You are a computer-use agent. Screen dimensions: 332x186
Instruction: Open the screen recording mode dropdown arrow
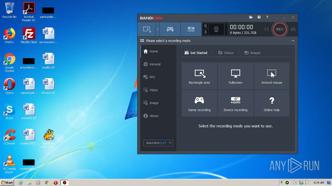point(157,29)
